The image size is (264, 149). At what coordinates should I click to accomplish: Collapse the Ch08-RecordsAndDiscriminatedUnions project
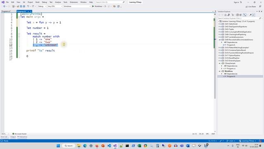[x=219, y=40]
